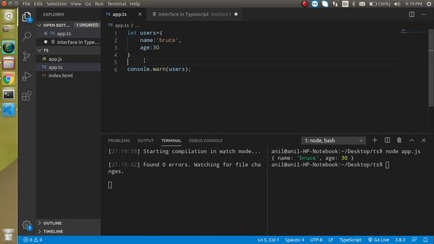Expand the Outline section
434x244 pixels.
(x=68, y=223)
